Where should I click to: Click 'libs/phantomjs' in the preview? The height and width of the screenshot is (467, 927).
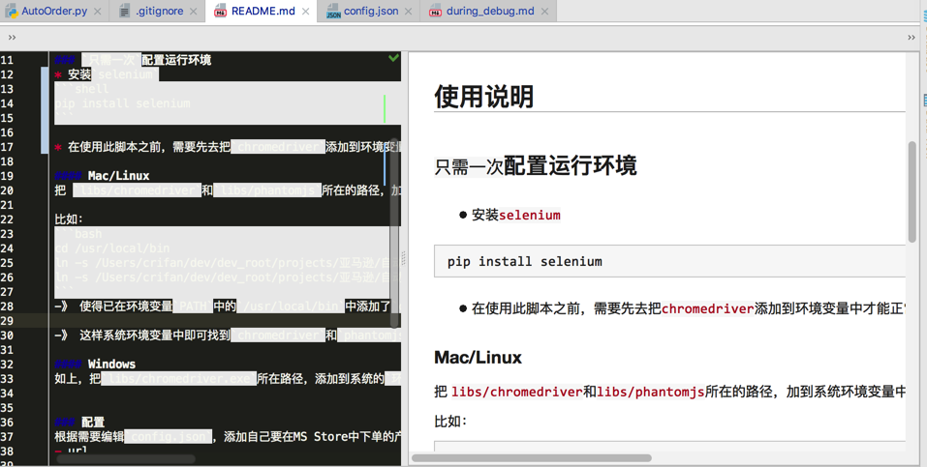tap(650, 392)
